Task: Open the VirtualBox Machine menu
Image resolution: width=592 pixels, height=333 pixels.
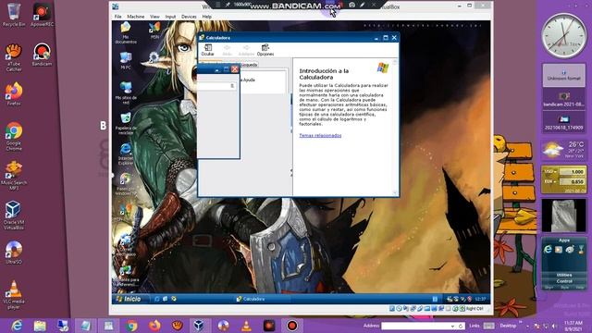Action: [x=136, y=17]
